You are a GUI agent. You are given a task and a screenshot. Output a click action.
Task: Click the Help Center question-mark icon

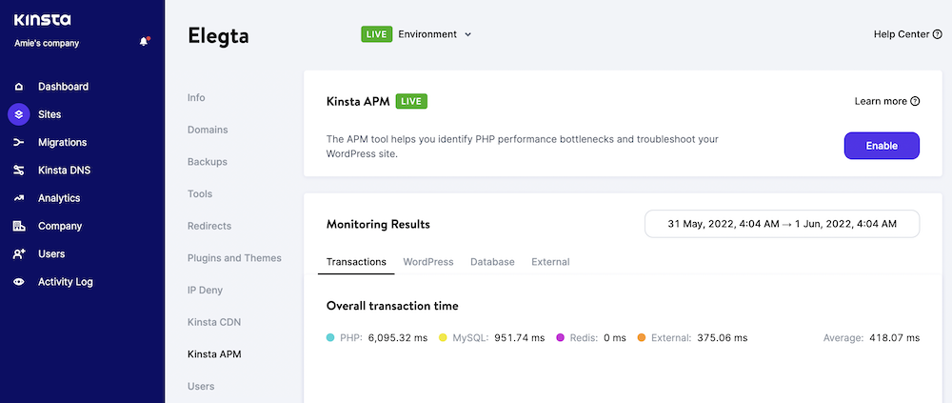coord(938,34)
